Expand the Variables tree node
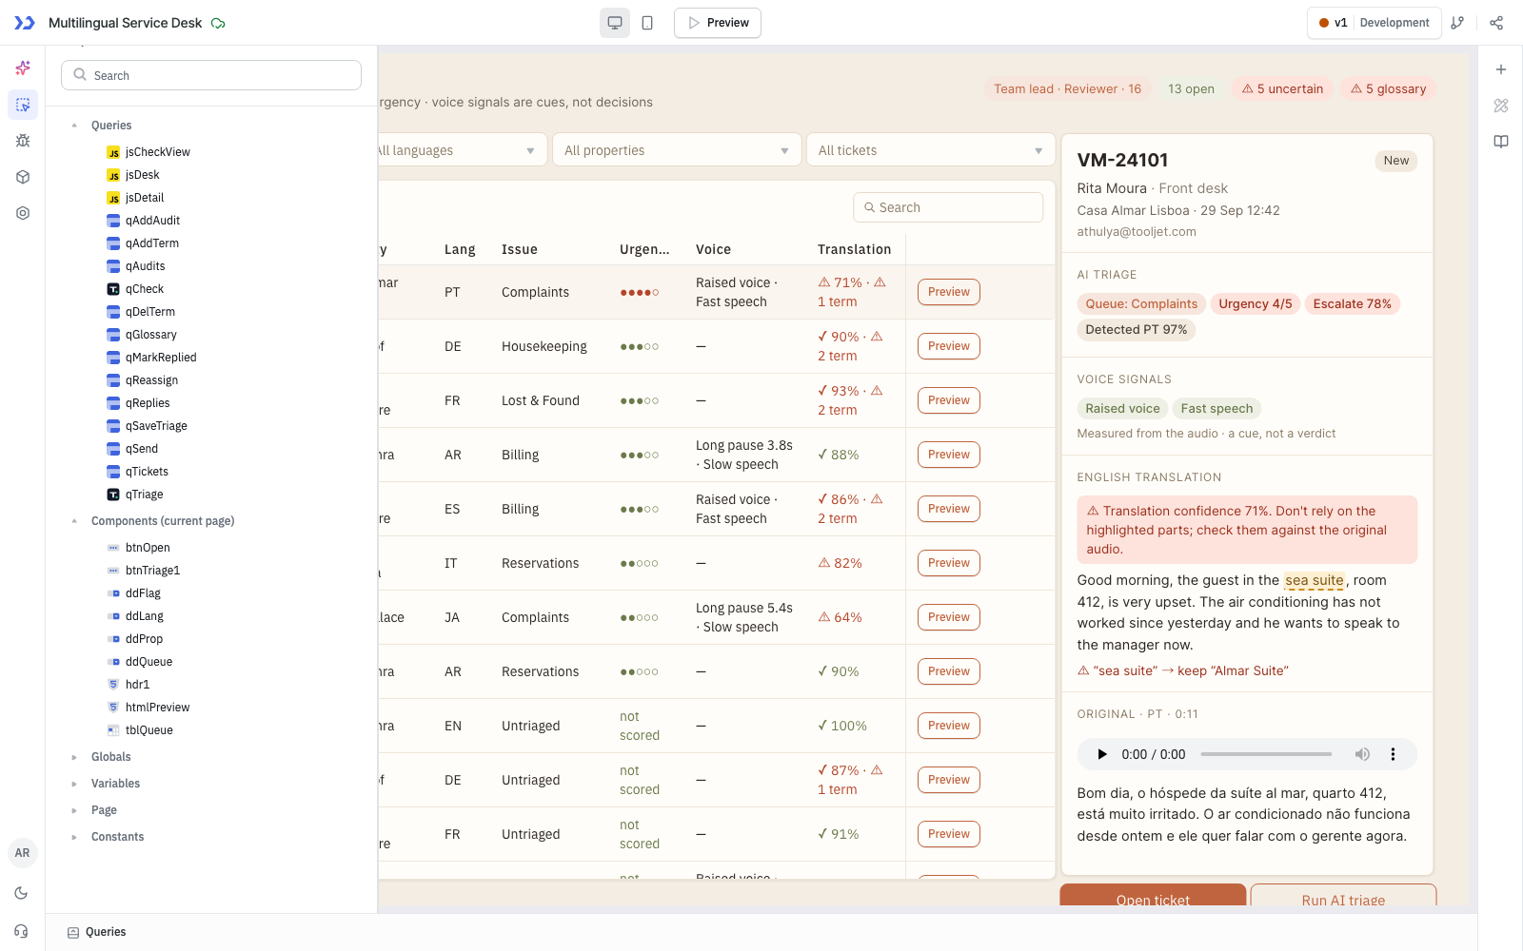The image size is (1523, 951). pos(74,784)
